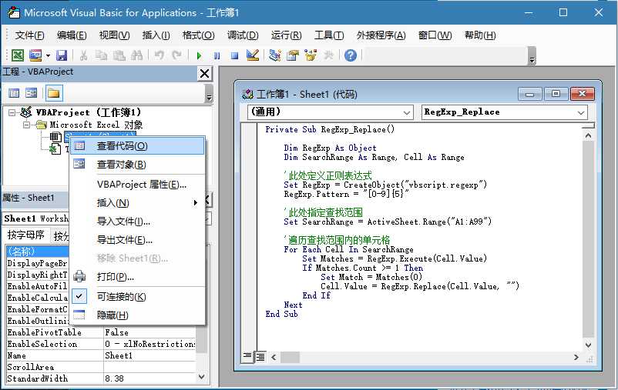Click View Object icon in project panel

coord(31,93)
